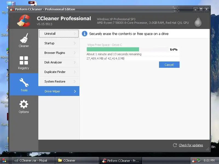This screenshot has height=164, width=219.
Task: Click the refresh icon beside Check for updates
Action: point(175,145)
